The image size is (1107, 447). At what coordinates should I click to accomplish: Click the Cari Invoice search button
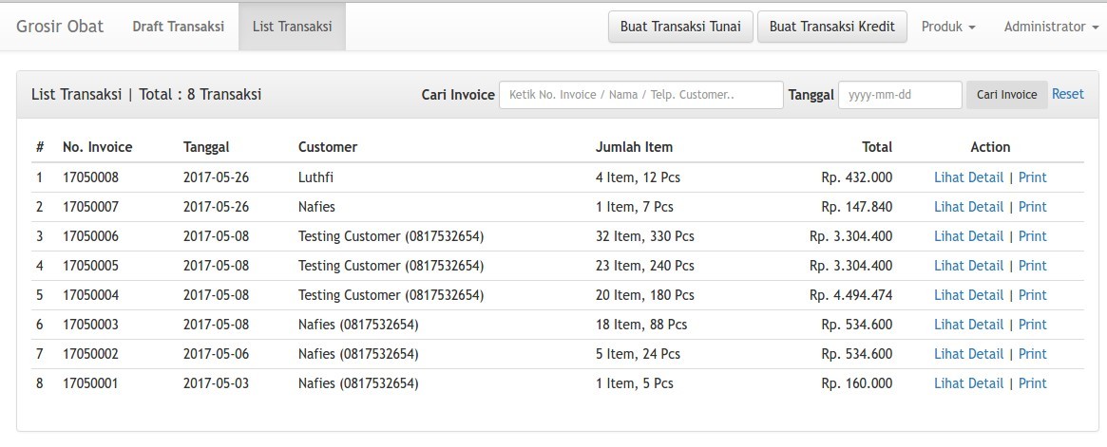click(1006, 95)
